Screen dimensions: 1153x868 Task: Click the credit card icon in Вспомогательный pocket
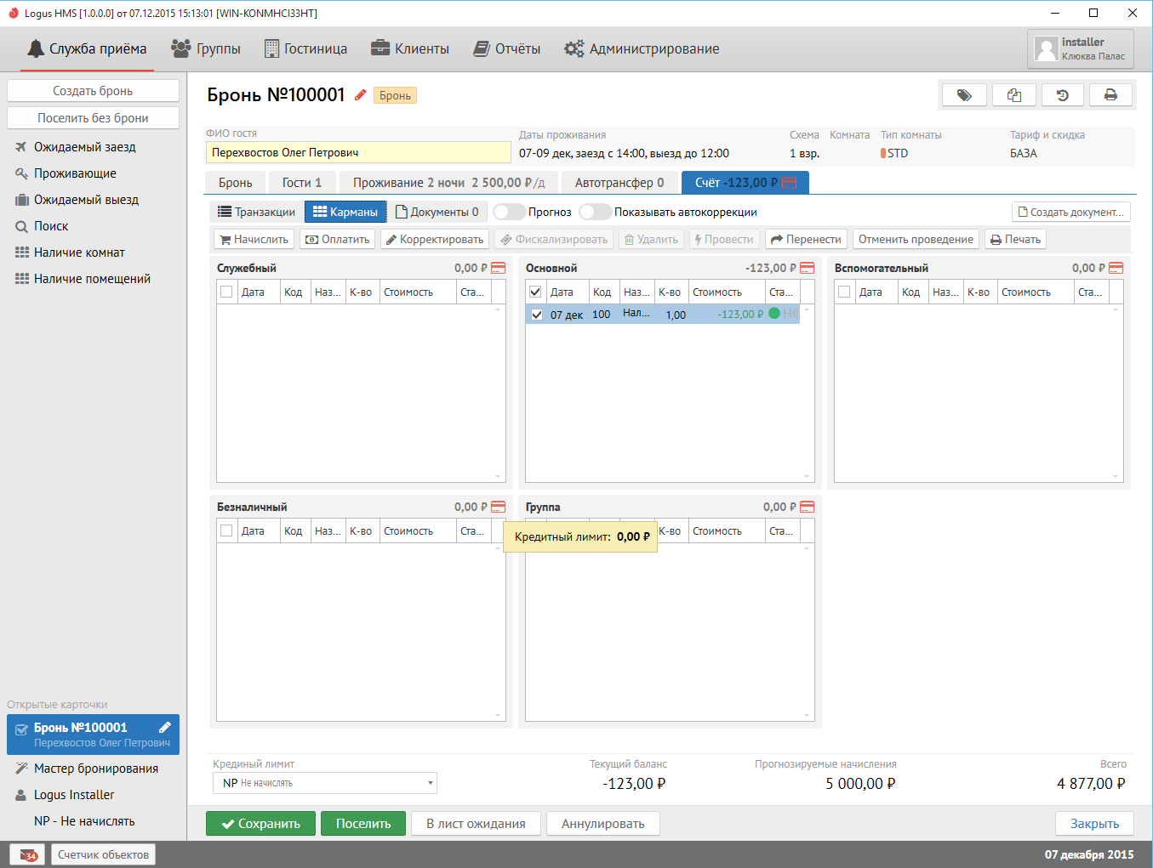click(1116, 268)
